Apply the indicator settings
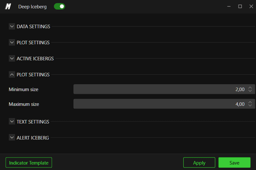The image size is (256, 170). [199, 163]
